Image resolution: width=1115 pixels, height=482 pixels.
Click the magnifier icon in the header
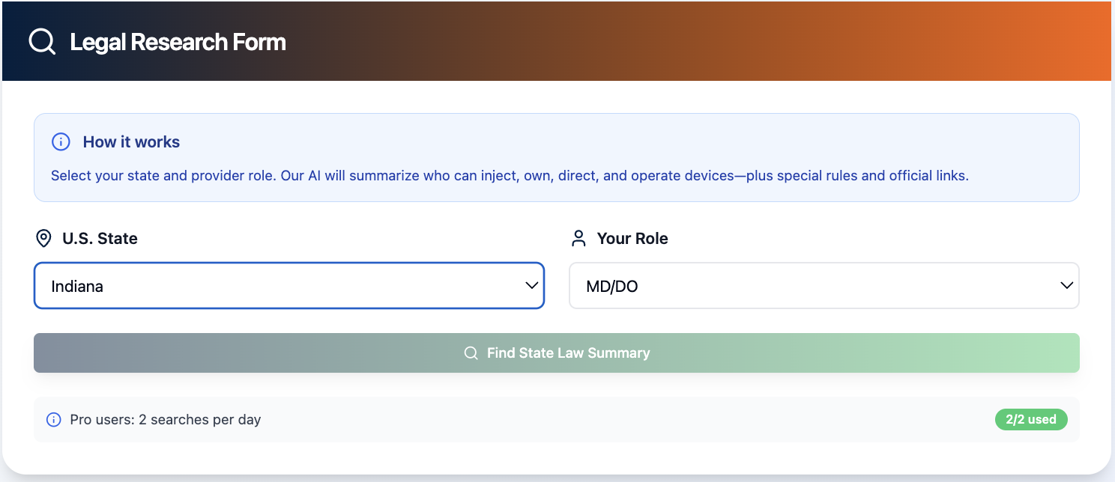pos(42,42)
